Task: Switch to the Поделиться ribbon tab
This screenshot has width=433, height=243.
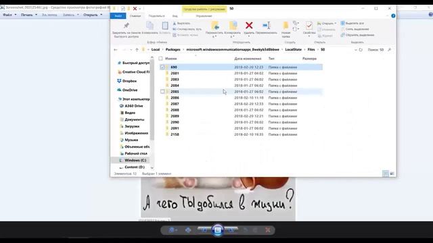Action: coord(156,16)
